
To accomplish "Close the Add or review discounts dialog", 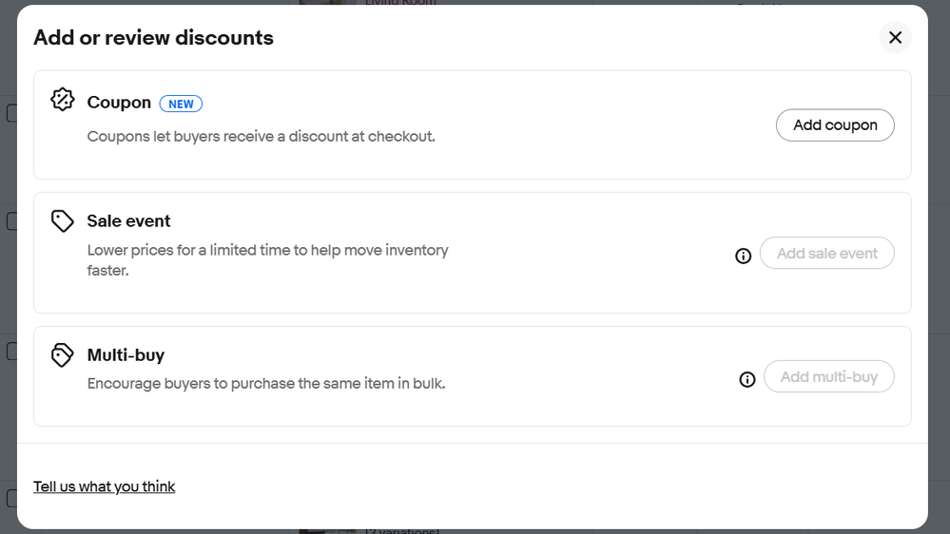I will pos(895,37).
